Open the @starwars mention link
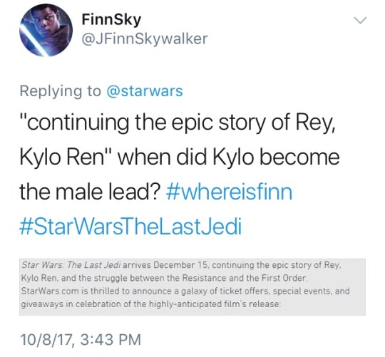The image size is (385, 357). click(x=145, y=91)
